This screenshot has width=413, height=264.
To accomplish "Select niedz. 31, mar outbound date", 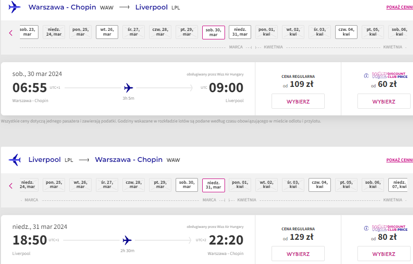I will coord(240,32).
